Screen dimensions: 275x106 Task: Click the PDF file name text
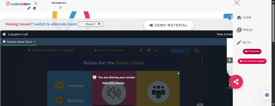53,50
